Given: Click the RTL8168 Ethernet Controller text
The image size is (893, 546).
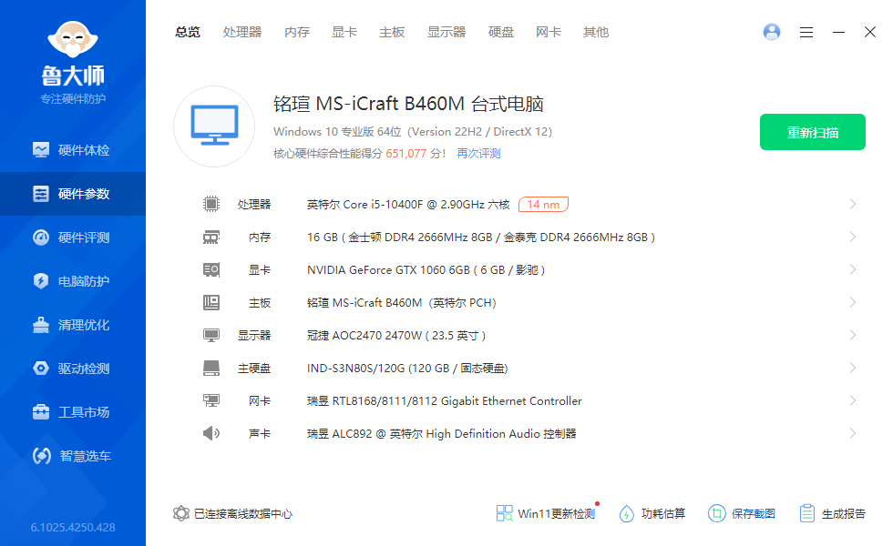Looking at the screenshot, I should (x=445, y=401).
